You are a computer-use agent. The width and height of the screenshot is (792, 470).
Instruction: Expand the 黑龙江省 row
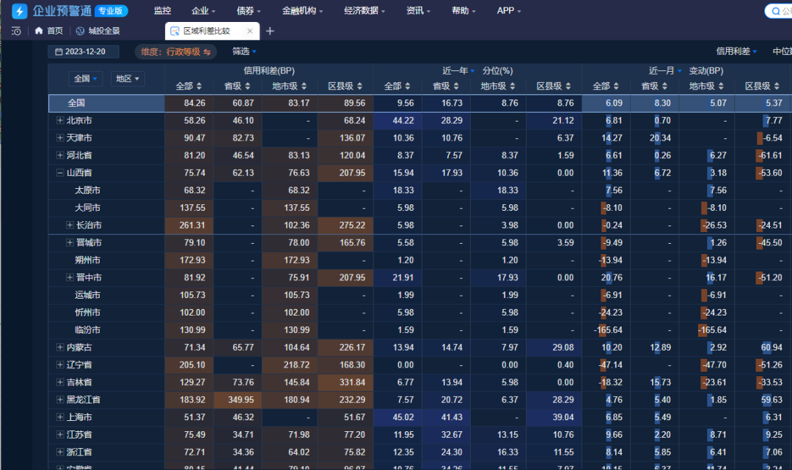(59, 400)
